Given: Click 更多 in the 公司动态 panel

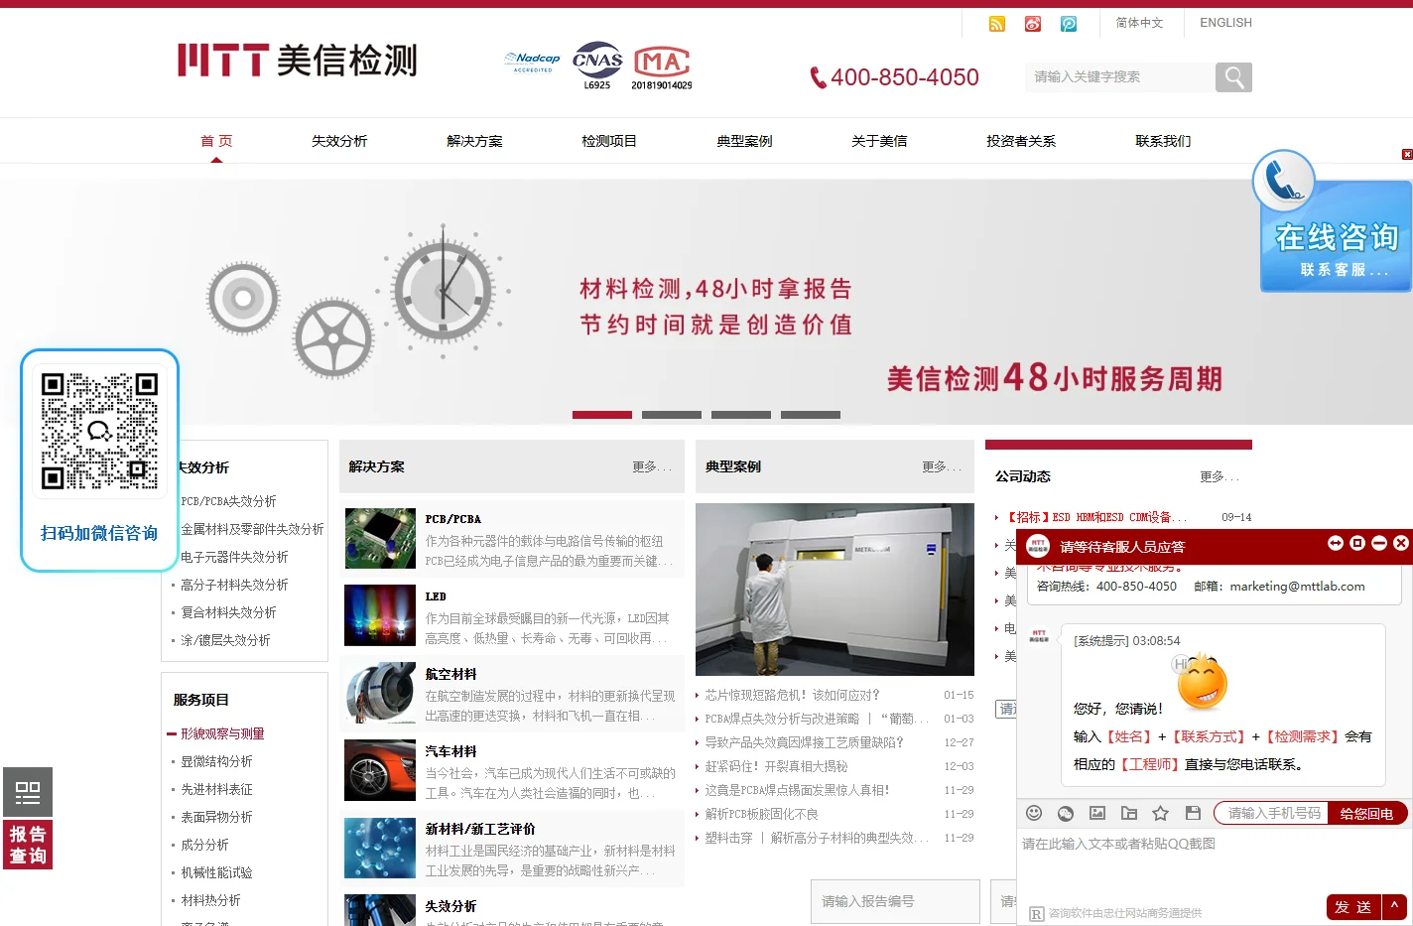Looking at the screenshot, I should click(x=1219, y=476).
